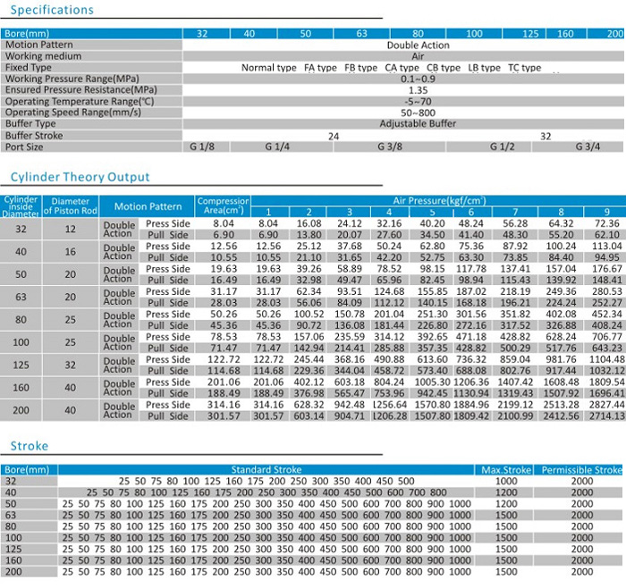
Task: Click the buffer stroke value '24'
Action: point(334,137)
